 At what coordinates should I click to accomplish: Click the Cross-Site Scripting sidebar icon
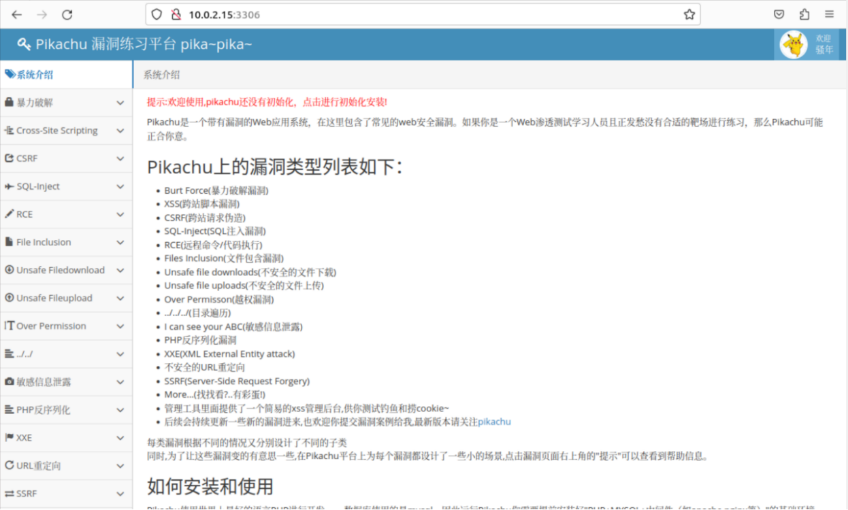(x=9, y=130)
